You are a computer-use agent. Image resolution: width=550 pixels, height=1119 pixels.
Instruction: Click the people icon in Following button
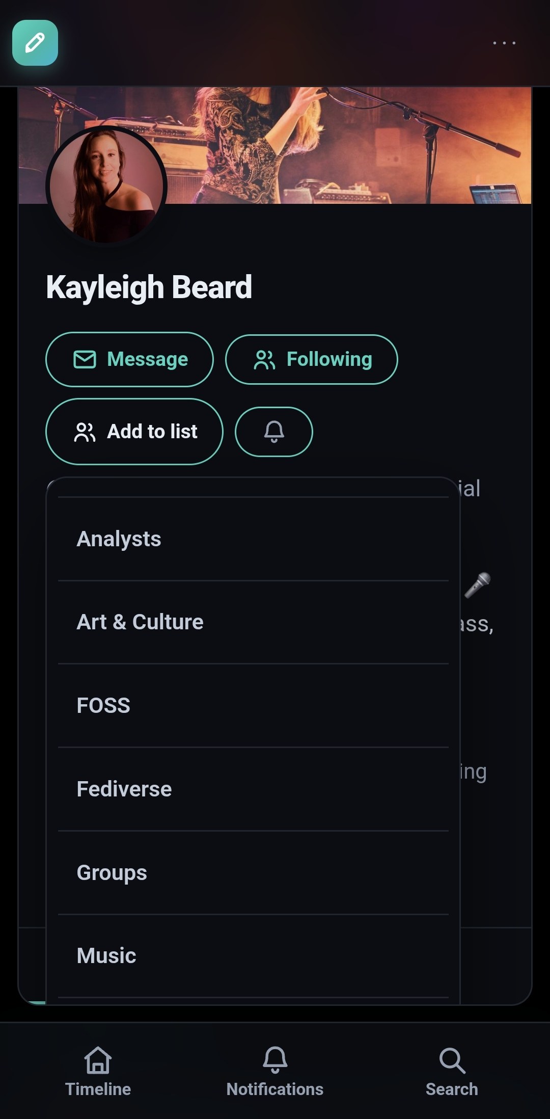[x=265, y=359]
